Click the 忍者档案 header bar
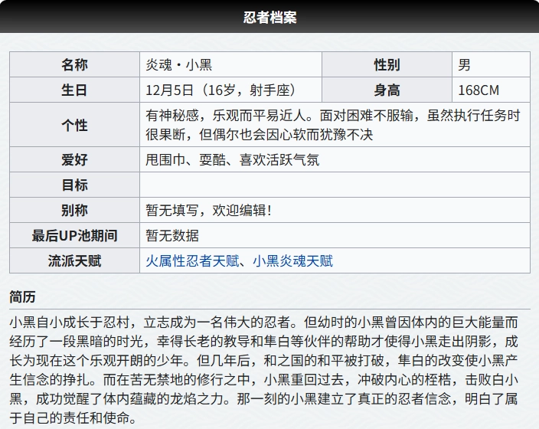This screenshot has width=539, height=429. 269,17
